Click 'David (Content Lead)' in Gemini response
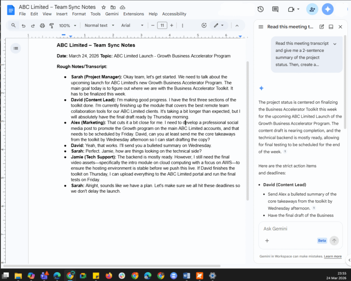The image size is (351, 281). [x=284, y=185]
